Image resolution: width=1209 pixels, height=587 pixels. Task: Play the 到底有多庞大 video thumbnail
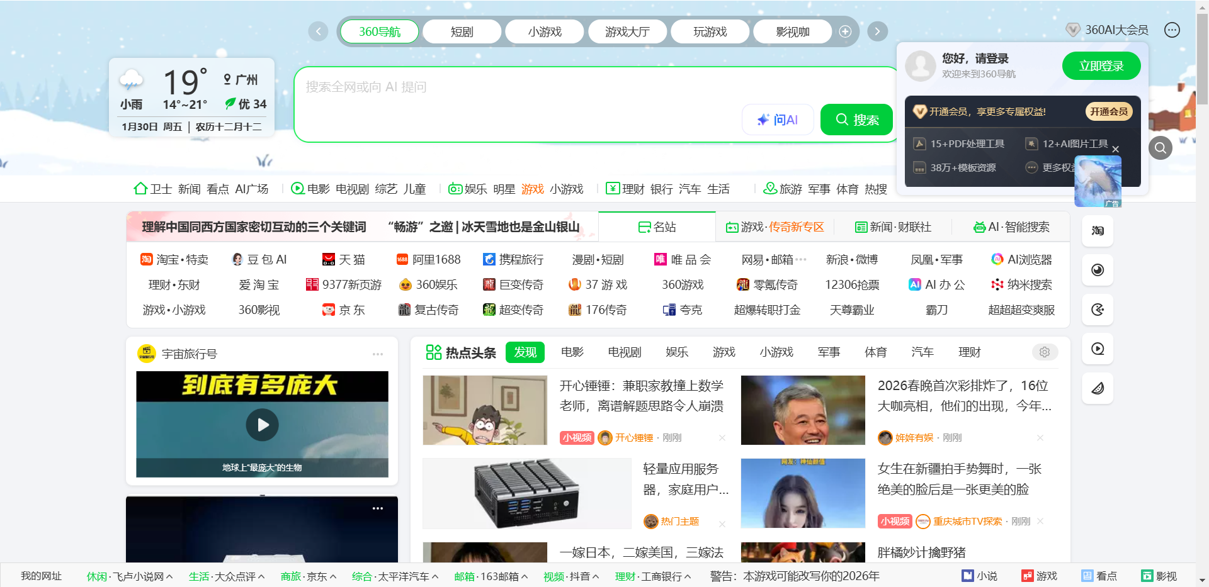point(262,425)
